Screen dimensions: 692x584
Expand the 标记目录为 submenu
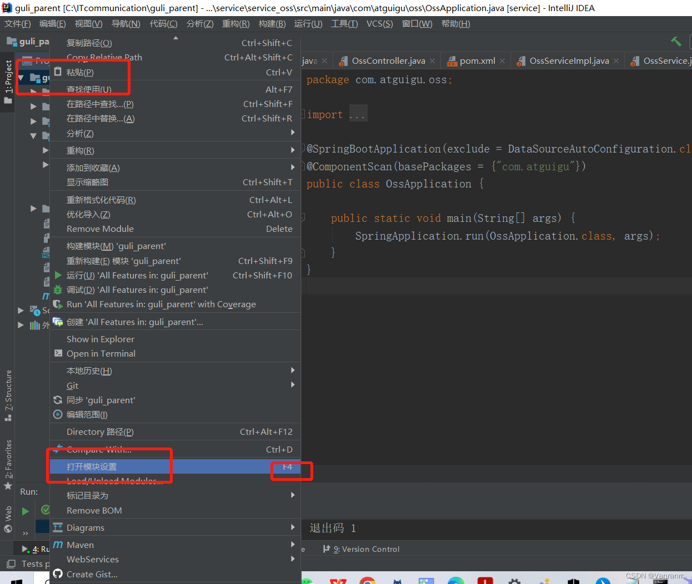[x=175, y=495]
